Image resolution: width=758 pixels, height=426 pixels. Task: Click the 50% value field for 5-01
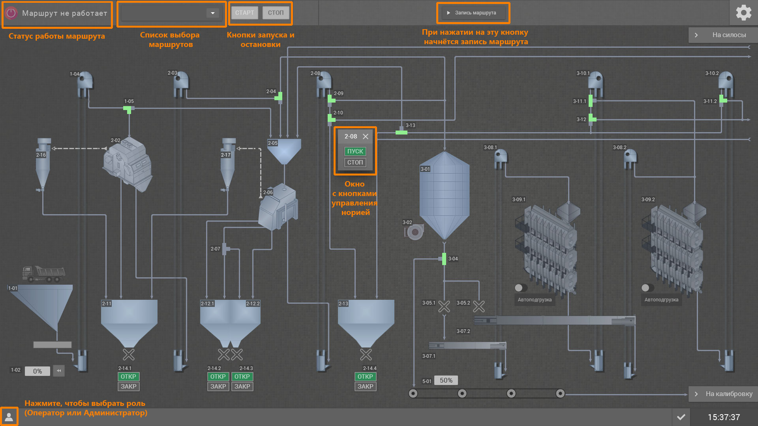(x=446, y=380)
